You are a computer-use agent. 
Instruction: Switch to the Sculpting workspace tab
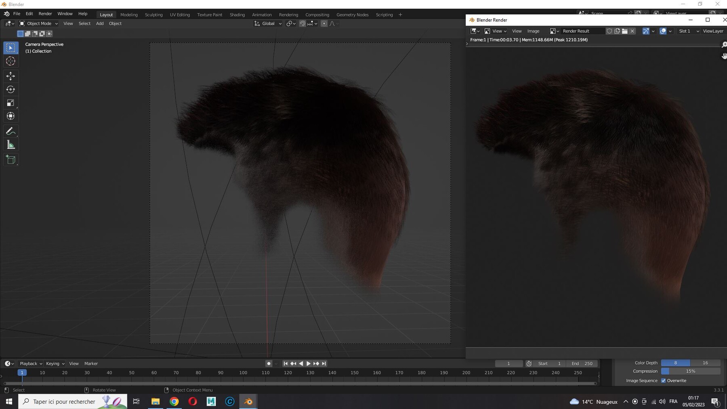click(153, 15)
